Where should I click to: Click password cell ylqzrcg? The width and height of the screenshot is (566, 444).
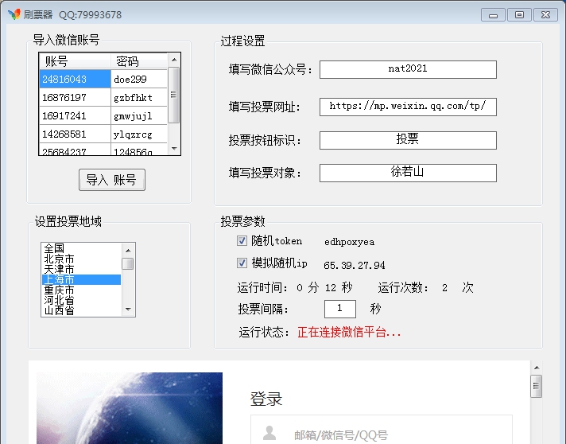coord(139,134)
